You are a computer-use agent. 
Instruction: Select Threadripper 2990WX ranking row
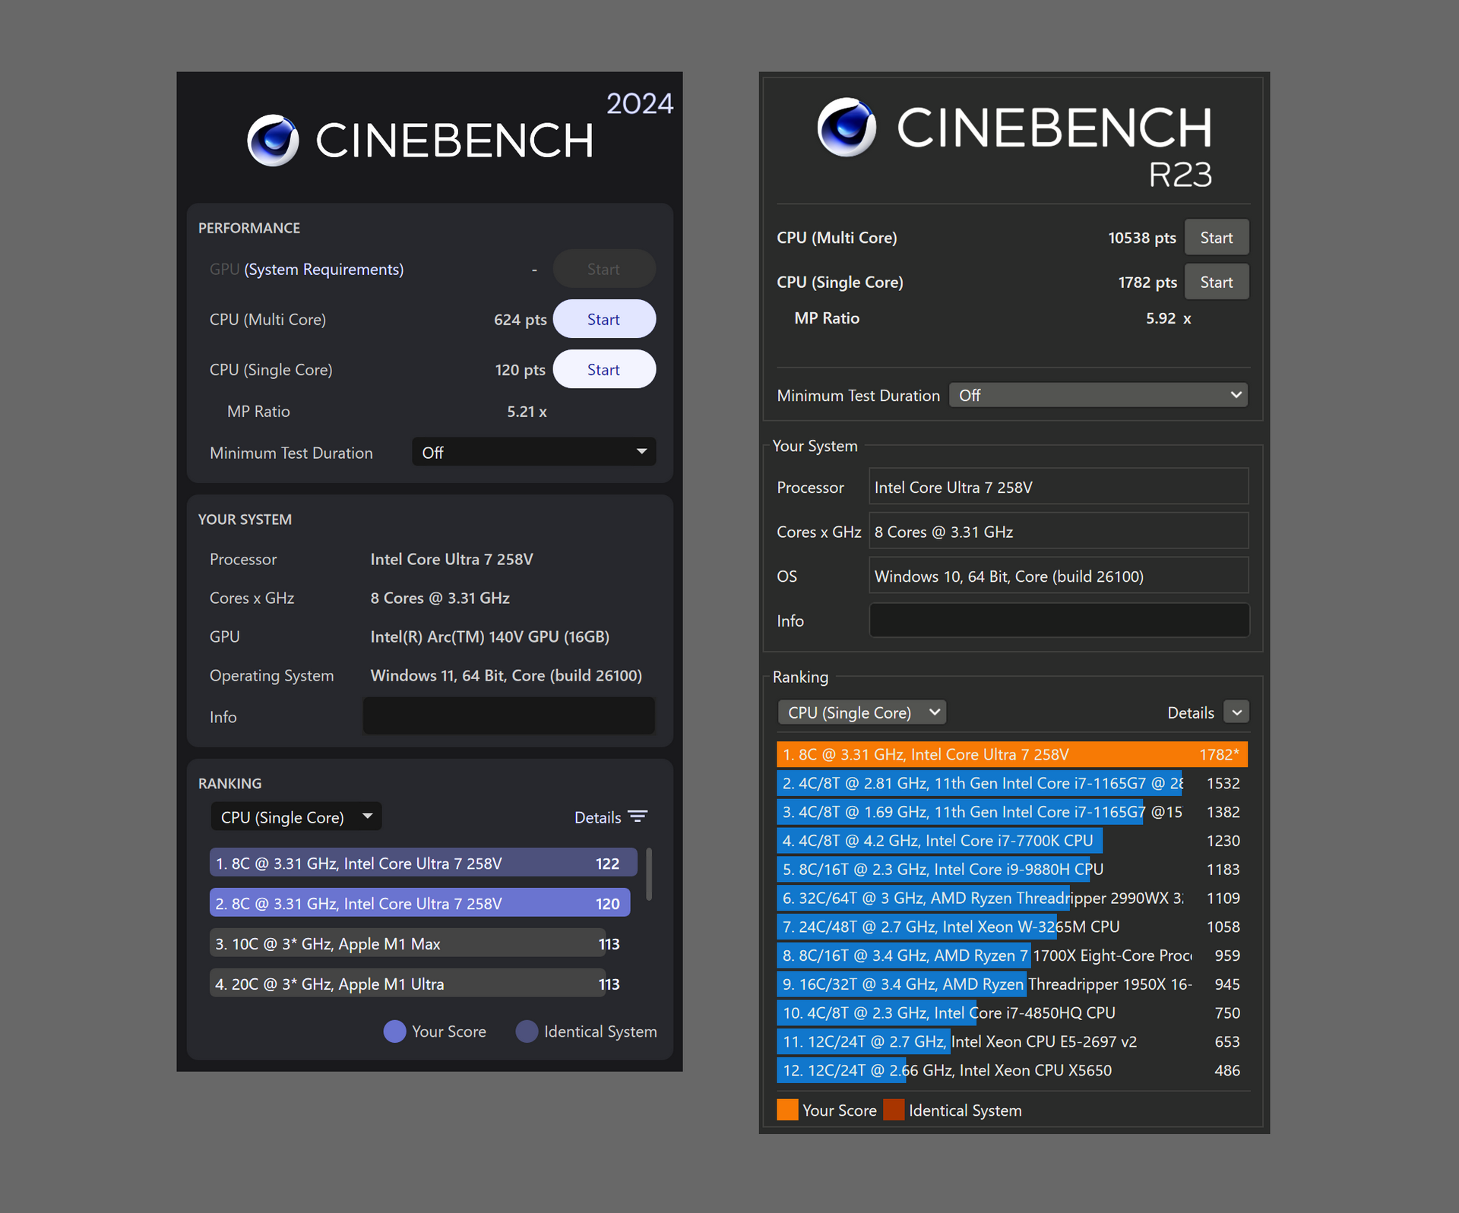coord(1011,898)
